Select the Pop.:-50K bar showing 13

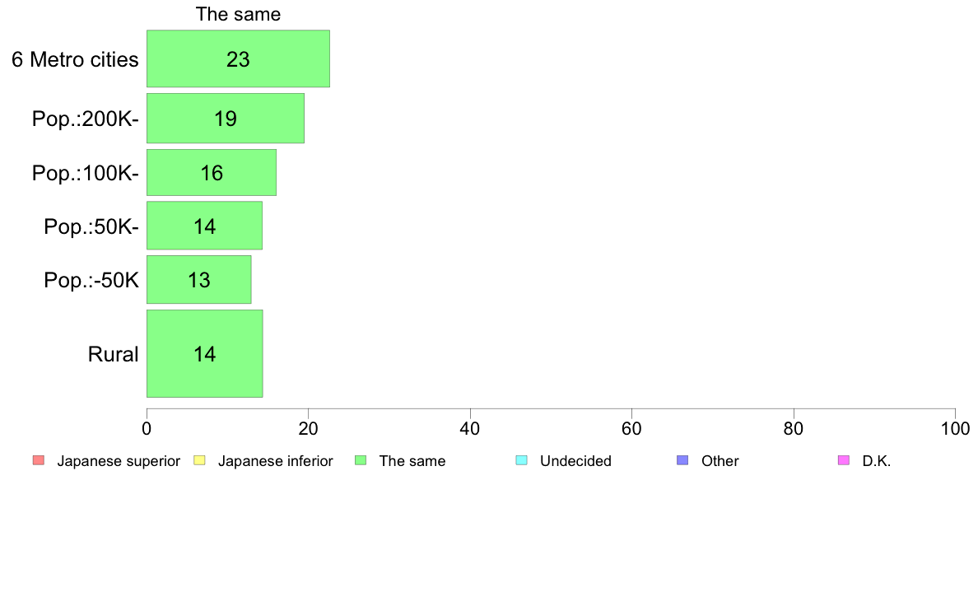click(x=199, y=280)
